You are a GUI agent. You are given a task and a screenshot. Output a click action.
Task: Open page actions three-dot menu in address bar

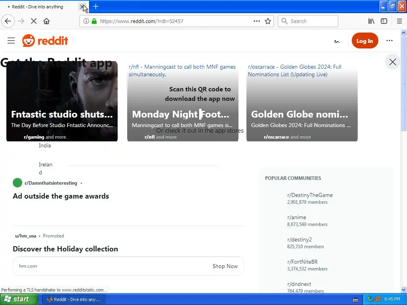tap(256, 21)
